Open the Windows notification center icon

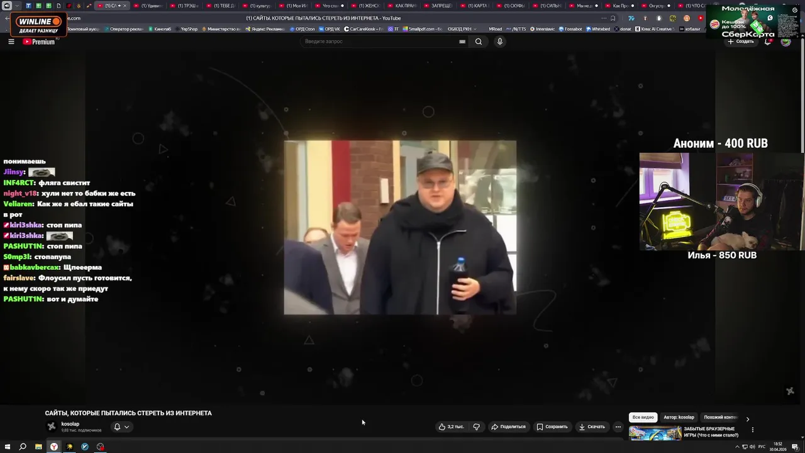[796, 447]
